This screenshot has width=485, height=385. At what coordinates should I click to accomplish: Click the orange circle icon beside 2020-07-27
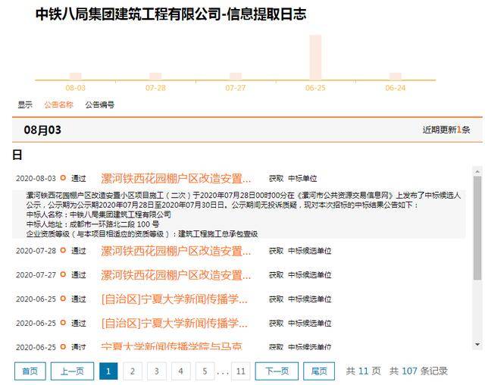pyautogui.click(x=63, y=274)
